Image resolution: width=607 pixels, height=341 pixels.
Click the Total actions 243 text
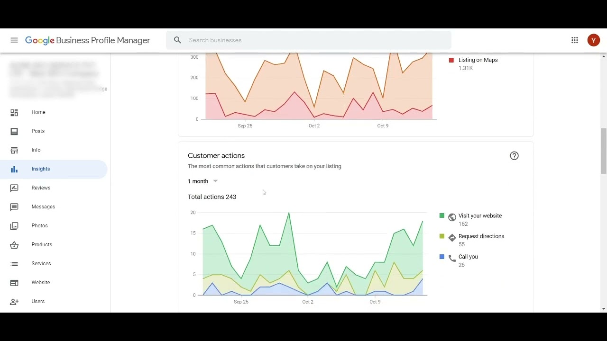tap(212, 197)
